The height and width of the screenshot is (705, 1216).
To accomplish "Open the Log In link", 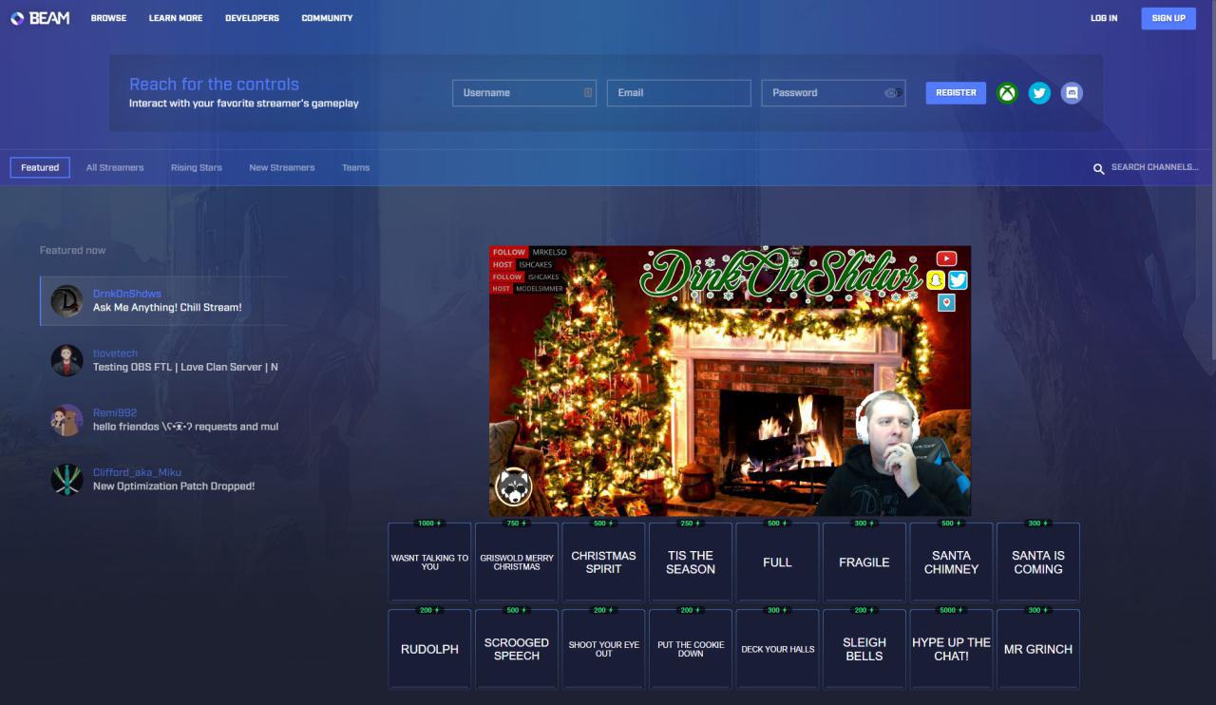I will coord(1104,18).
